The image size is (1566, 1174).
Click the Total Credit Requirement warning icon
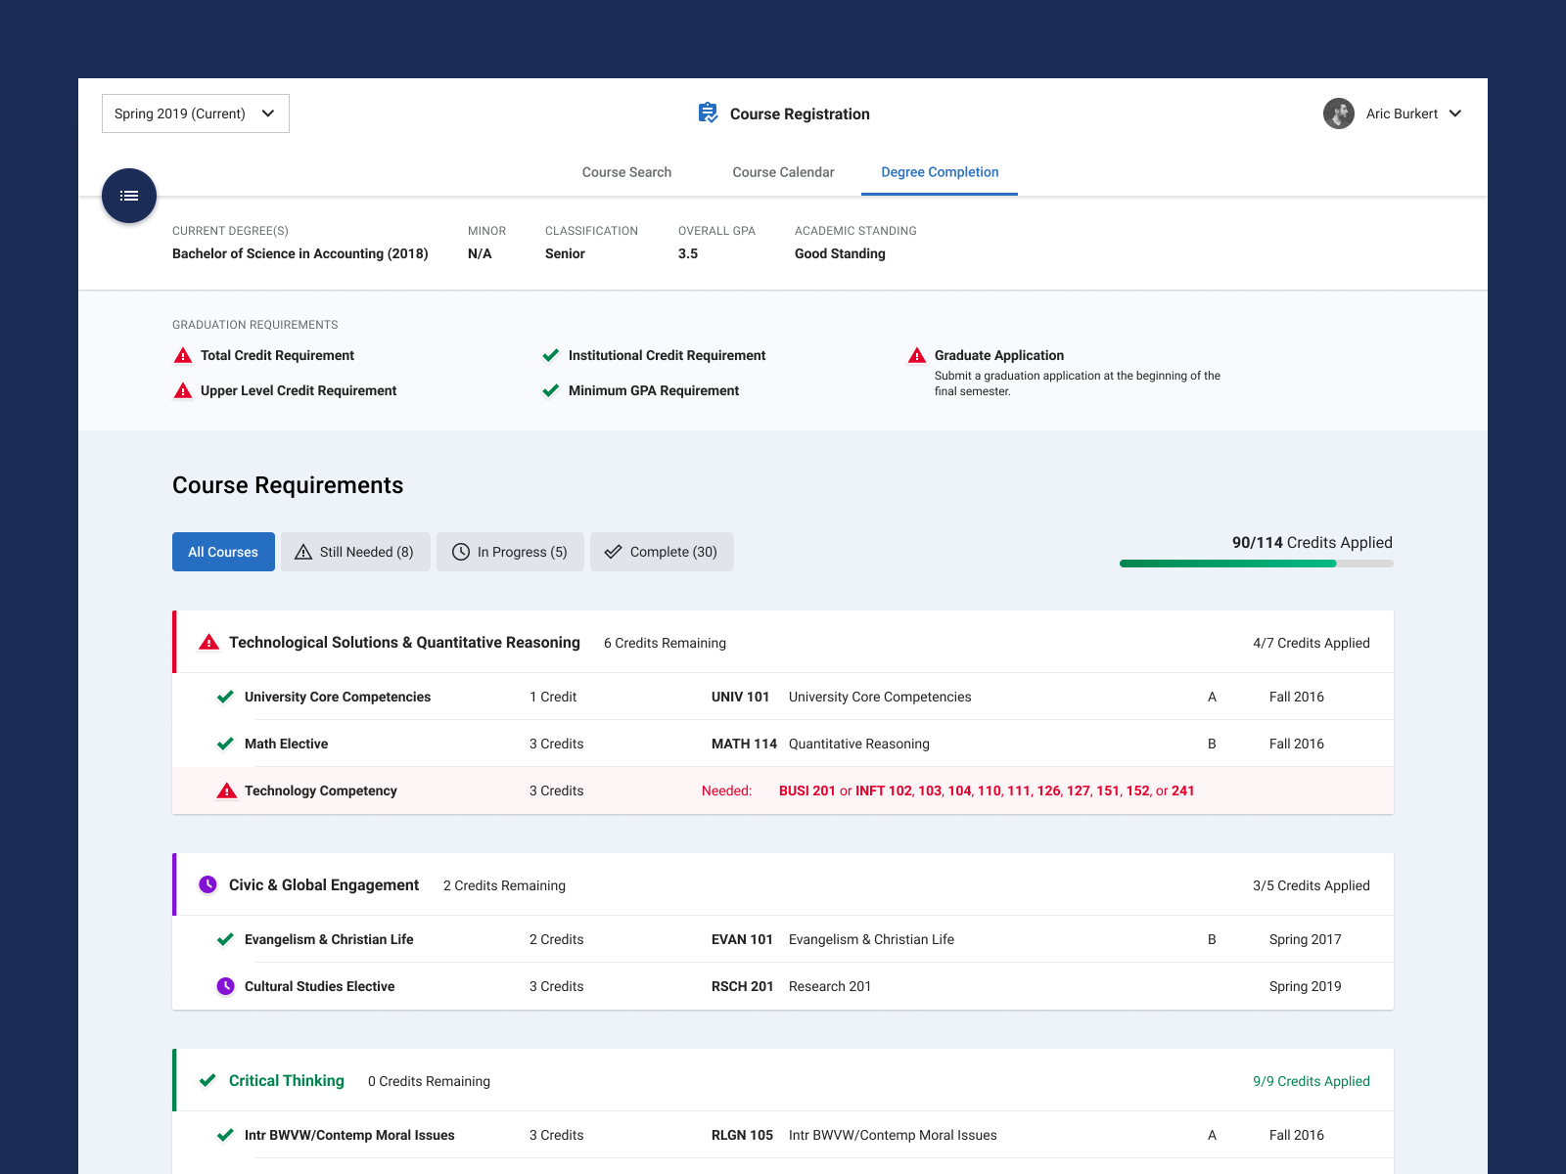[183, 356]
